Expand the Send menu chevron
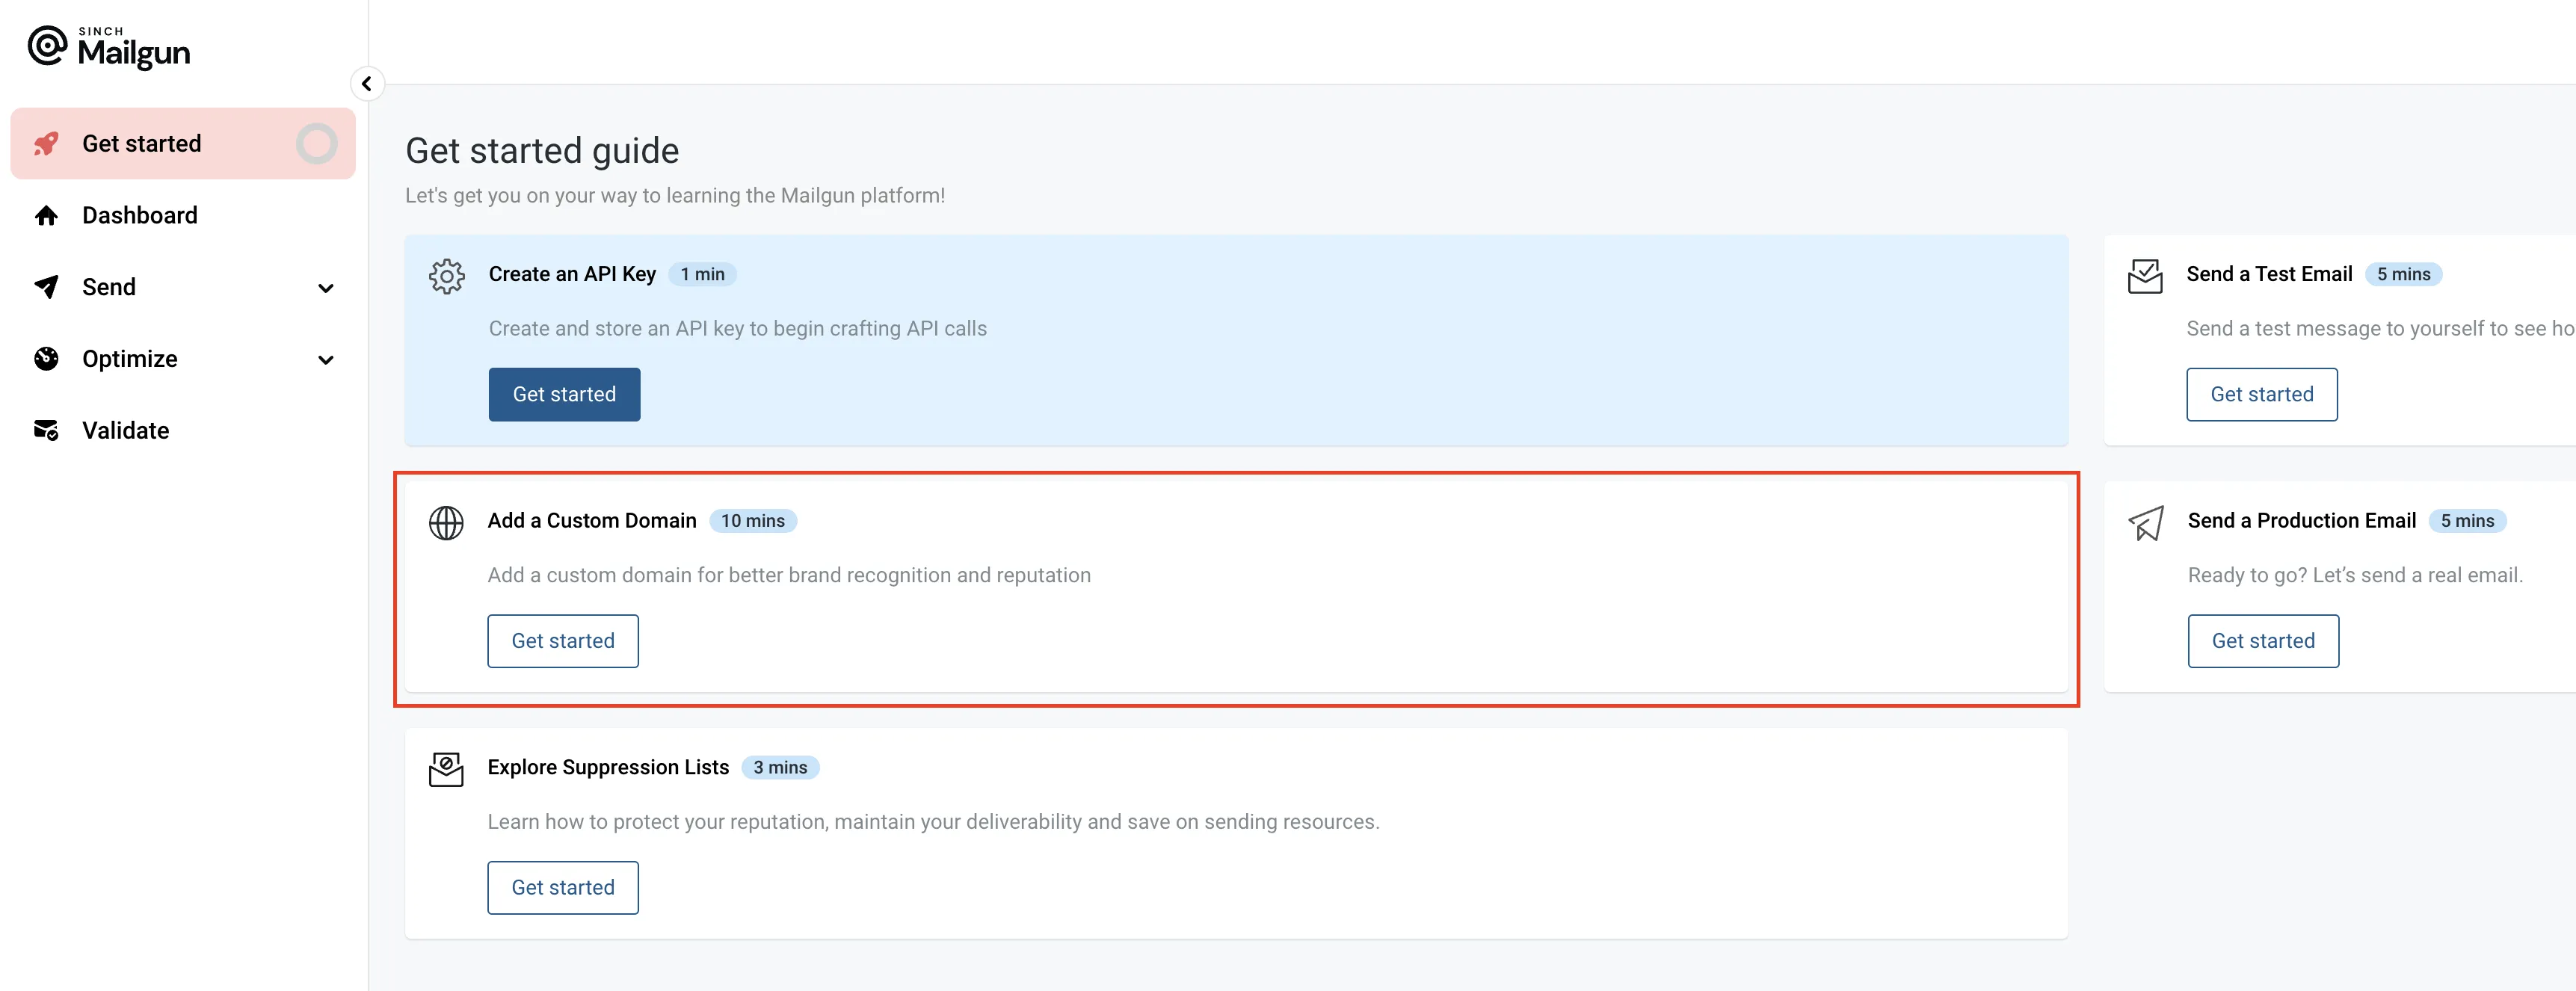The height and width of the screenshot is (991, 2576). point(325,289)
